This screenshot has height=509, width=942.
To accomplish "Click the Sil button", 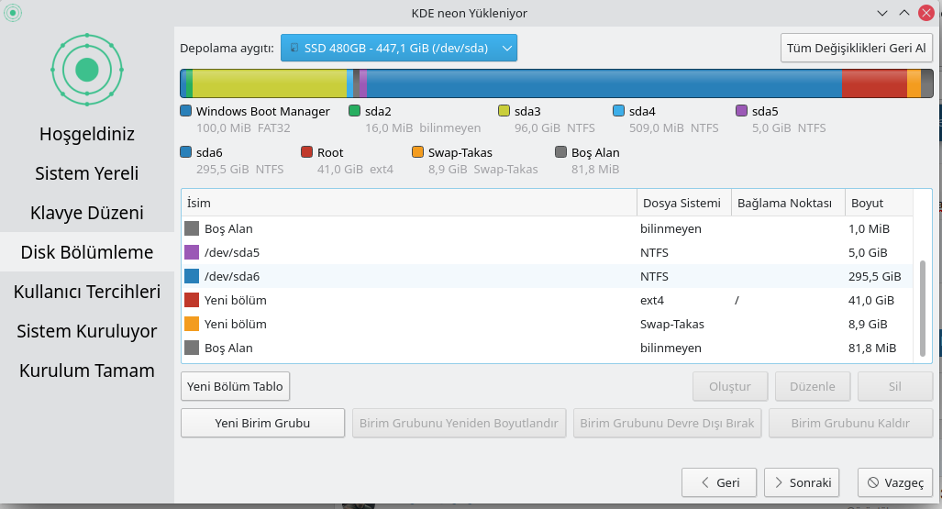I will pos(895,386).
